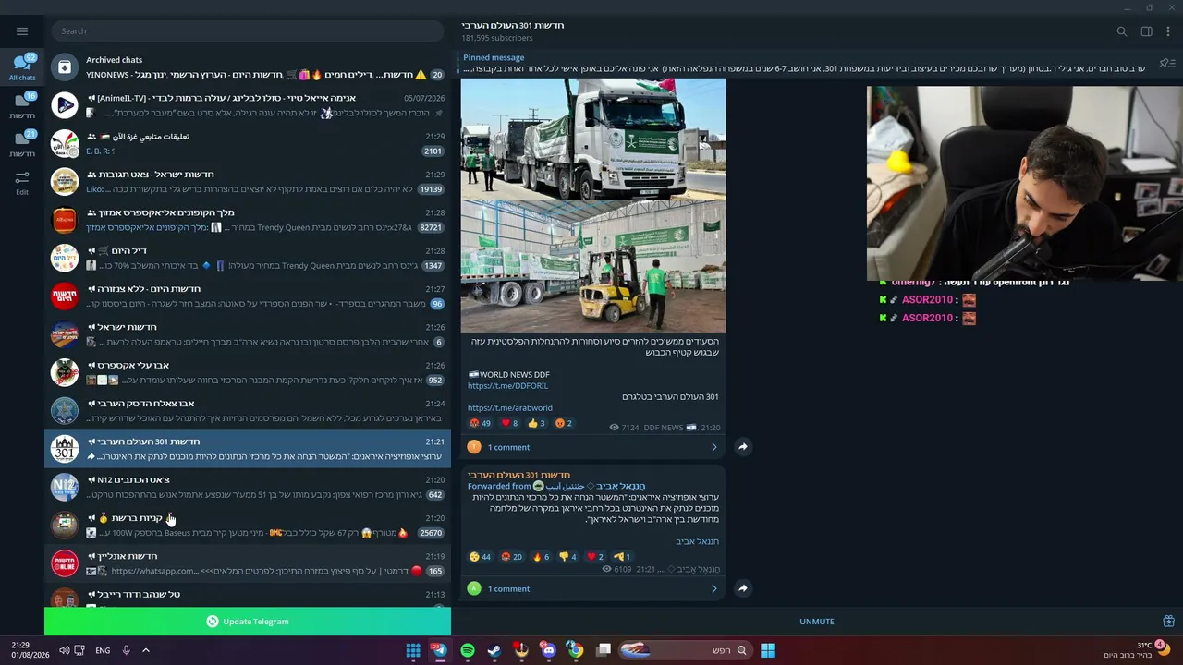Toggle the right side info panel
Screen dimensions: 1183x665
pos(1146,31)
